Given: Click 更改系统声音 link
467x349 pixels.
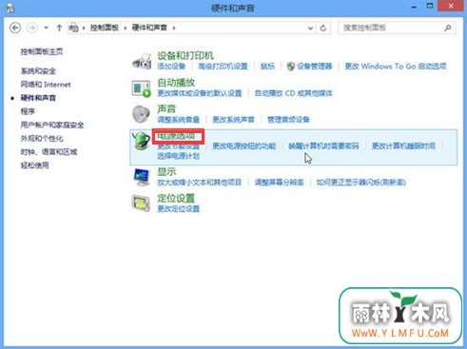Looking at the screenshot, I should tap(233, 120).
